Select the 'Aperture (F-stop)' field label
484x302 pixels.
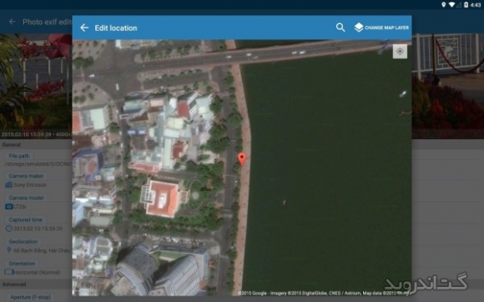point(30,297)
